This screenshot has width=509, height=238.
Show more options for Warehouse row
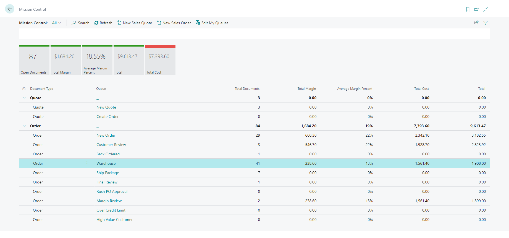point(87,163)
